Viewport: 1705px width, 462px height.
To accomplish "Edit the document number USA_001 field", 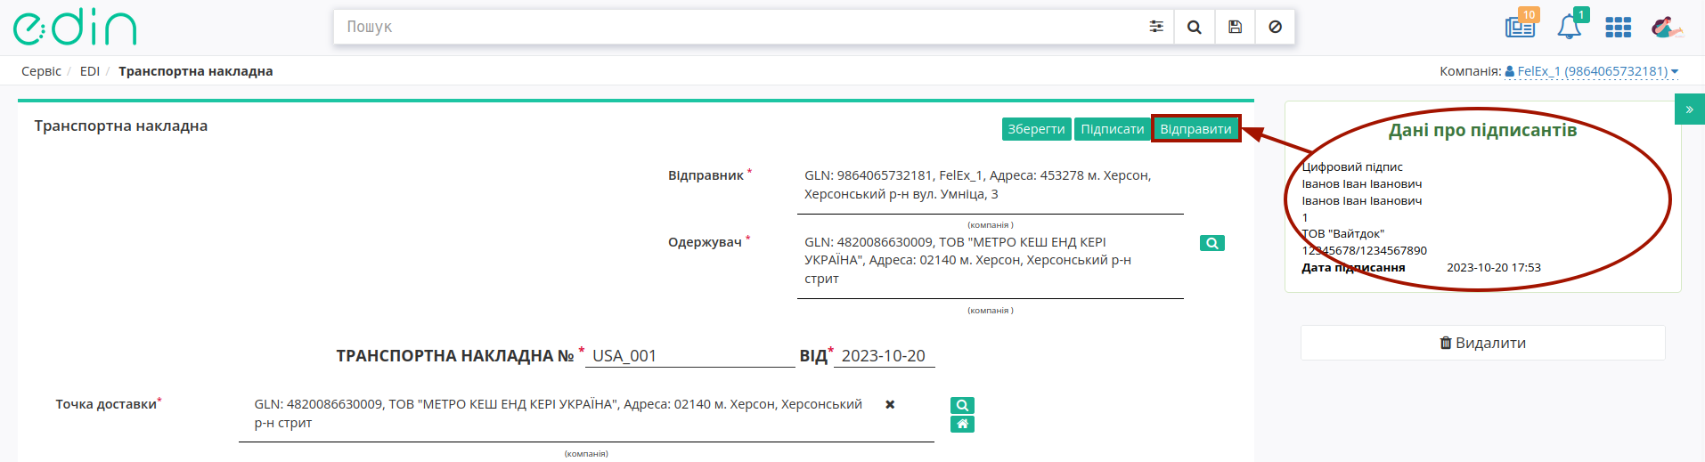I will [690, 356].
